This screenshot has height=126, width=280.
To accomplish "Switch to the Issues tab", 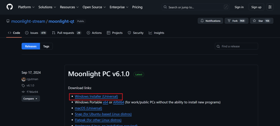I will coord(36,33).
